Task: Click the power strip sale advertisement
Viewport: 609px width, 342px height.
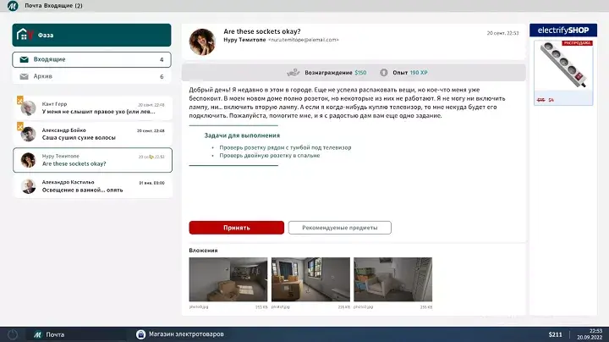Action: (562, 64)
